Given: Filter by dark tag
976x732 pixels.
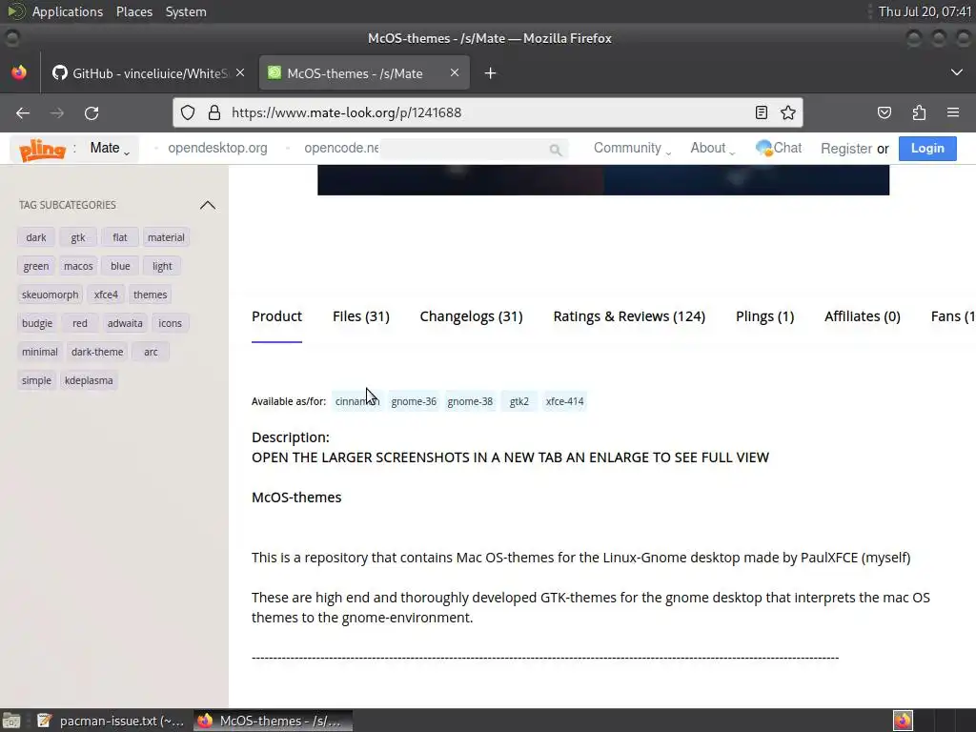Looking at the screenshot, I should click(x=36, y=237).
